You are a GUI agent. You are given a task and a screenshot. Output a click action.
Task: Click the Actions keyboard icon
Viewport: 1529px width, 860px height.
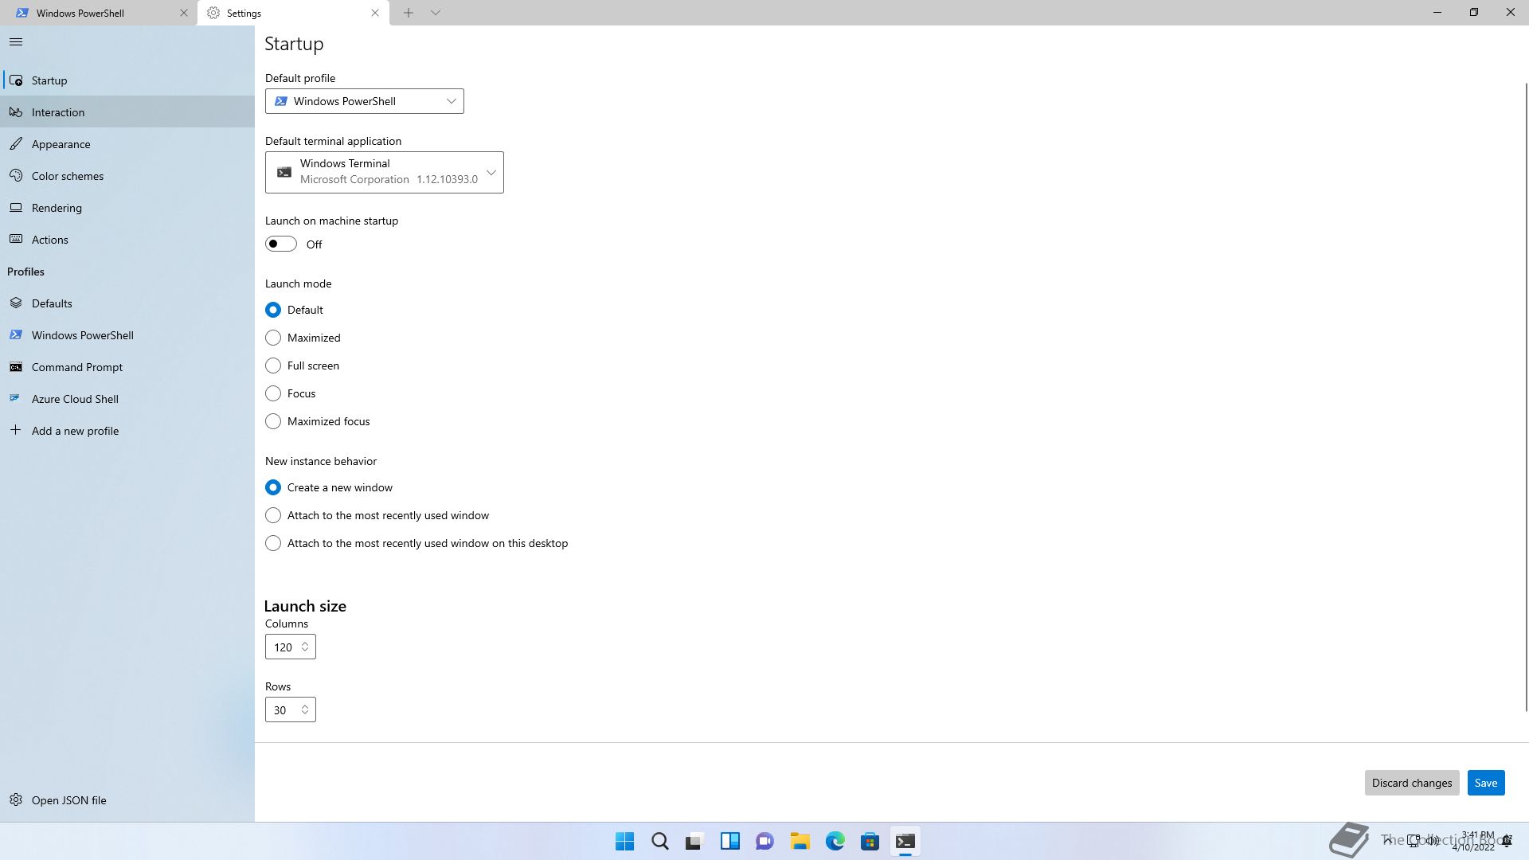click(x=16, y=240)
